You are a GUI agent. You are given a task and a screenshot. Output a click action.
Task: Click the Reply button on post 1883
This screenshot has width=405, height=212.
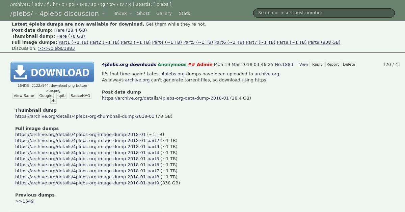point(317,65)
